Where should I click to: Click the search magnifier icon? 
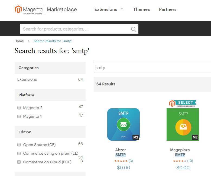pos(134,29)
